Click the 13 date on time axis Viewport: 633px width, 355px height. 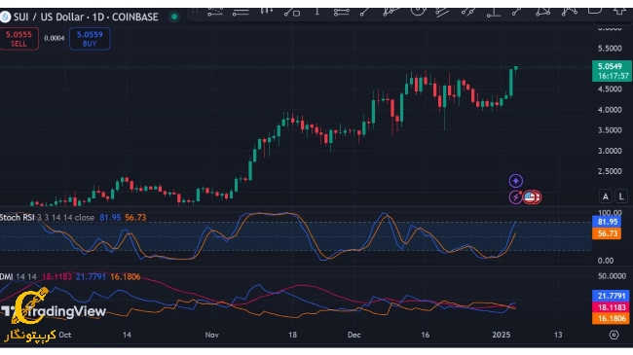[558, 335]
